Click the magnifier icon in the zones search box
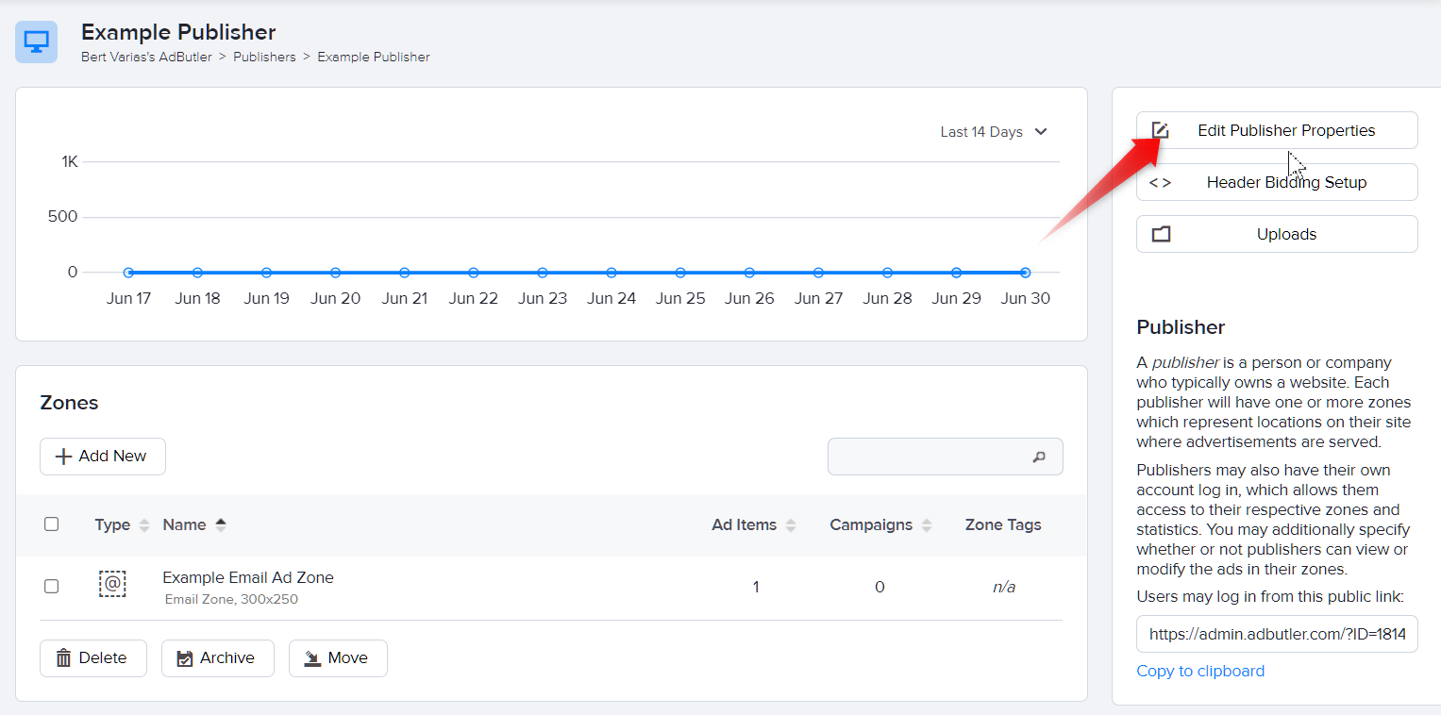 click(x=1038, y=457)
